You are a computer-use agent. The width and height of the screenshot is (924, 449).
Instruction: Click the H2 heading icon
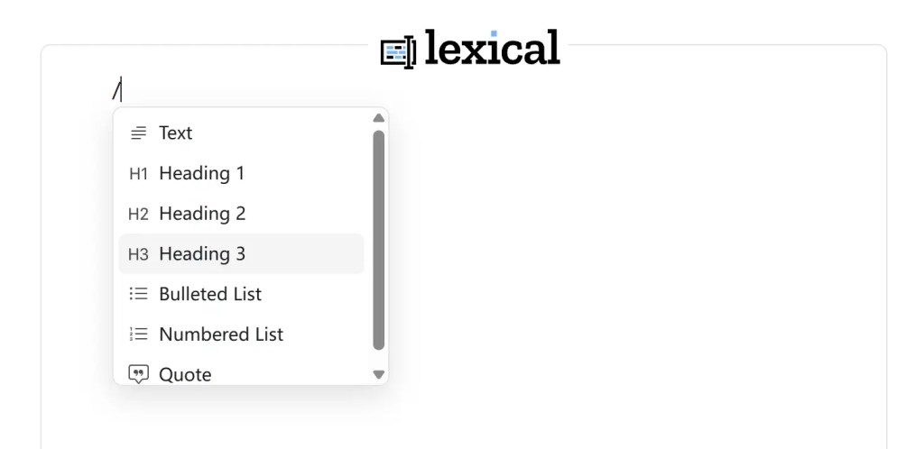coord(138,214)
